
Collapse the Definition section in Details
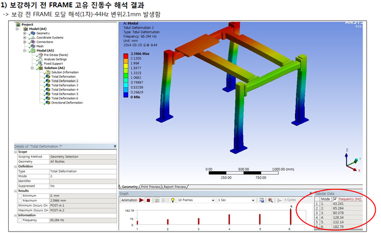pyautogui.click(x=15, y=167)
